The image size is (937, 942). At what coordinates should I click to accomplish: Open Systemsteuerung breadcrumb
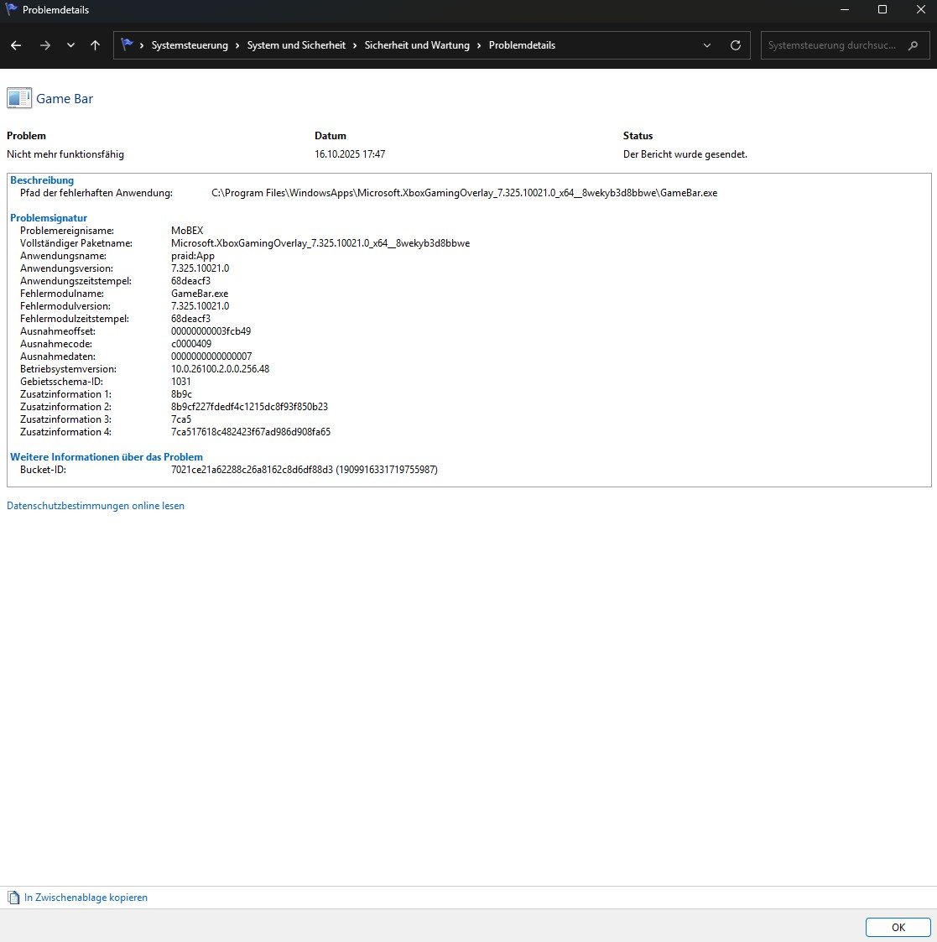190,45
